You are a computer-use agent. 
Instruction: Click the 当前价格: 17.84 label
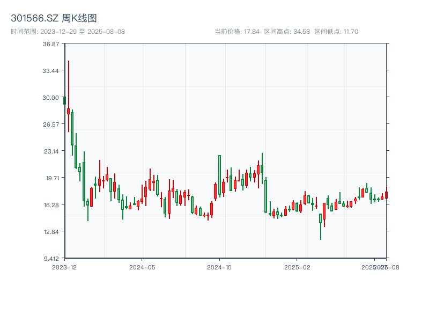click(x=237, y=32)
